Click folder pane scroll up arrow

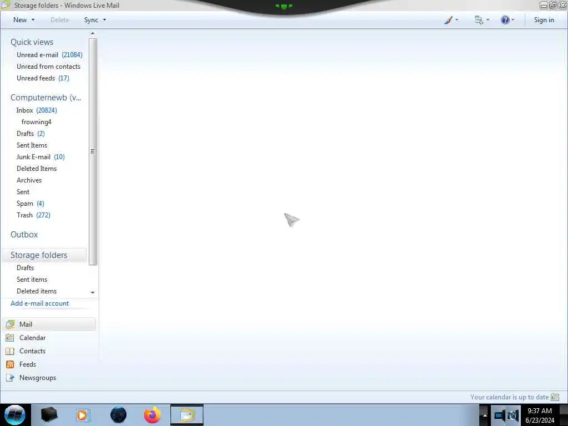pos(93,33)
